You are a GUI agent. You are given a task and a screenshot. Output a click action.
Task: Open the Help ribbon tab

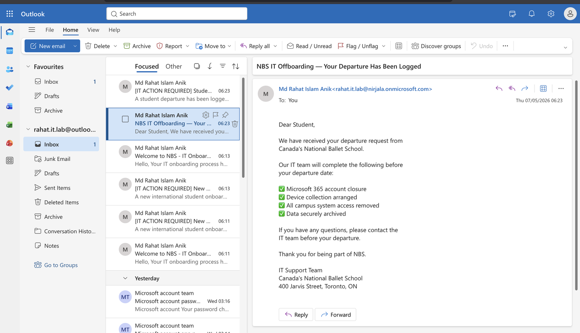tap(114, 30)
